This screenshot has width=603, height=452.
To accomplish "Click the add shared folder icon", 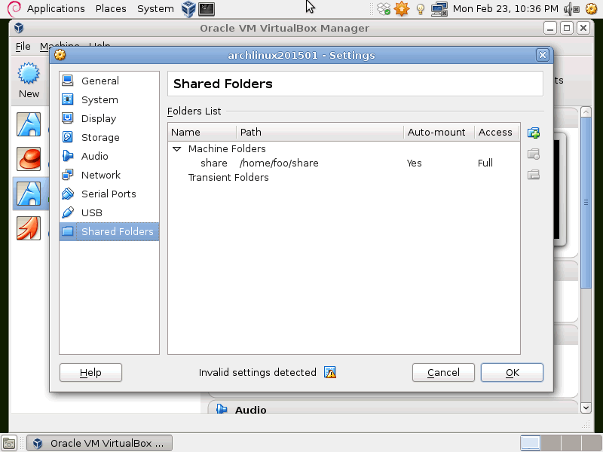I will coord(534,133).
